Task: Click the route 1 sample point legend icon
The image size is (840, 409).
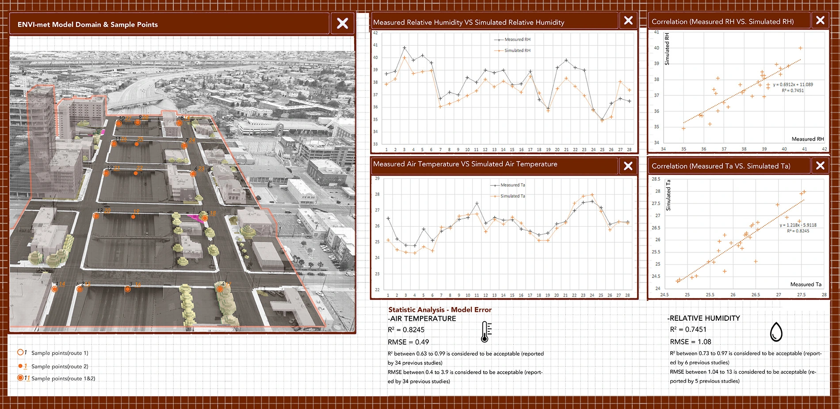Action: [x=20, y=352]
